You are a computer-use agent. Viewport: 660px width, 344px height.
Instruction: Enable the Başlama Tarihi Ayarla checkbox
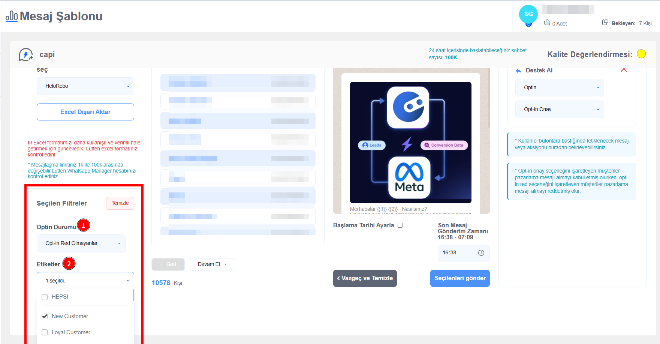[400, 225]
